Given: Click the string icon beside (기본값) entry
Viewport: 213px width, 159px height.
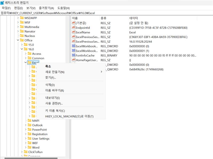Looking at the screenshot, I should [73, 23].
